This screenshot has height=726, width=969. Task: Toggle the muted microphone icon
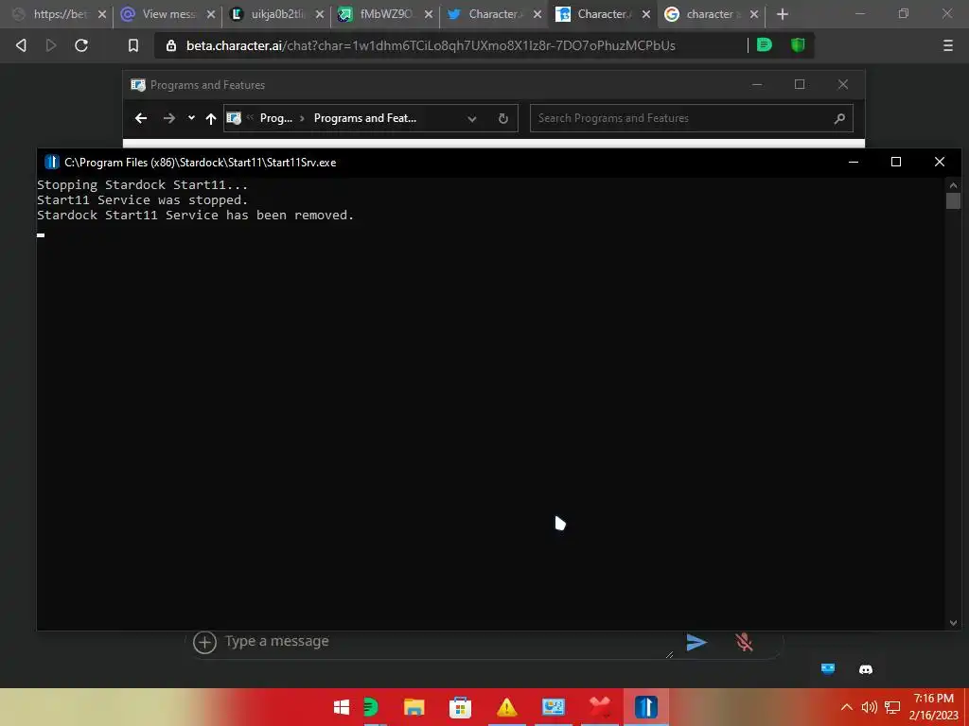pos(744,642)
